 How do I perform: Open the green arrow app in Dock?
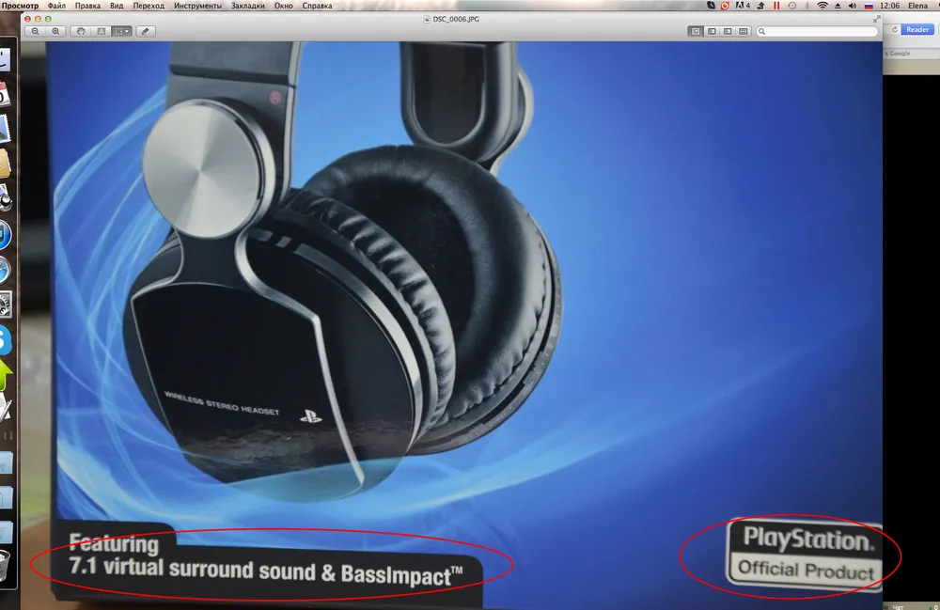6,375
